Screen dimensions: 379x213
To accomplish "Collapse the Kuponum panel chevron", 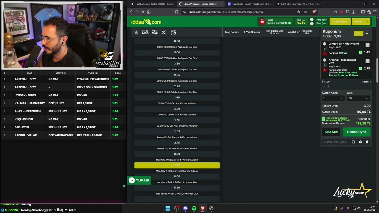I will 367,33.
